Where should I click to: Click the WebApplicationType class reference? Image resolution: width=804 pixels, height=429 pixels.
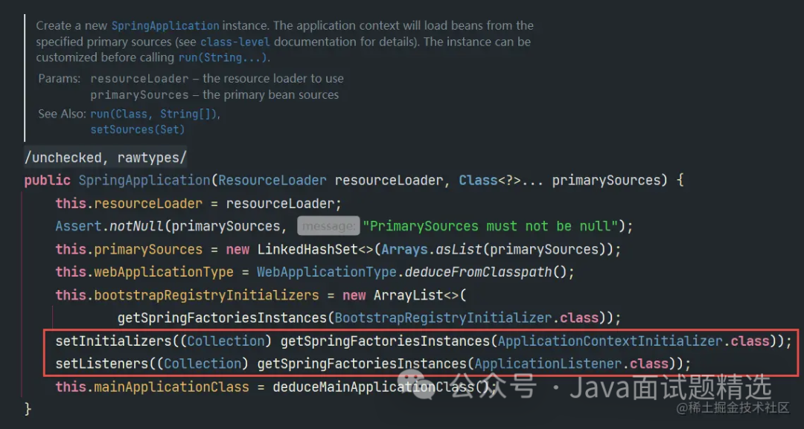click(327, 272)
